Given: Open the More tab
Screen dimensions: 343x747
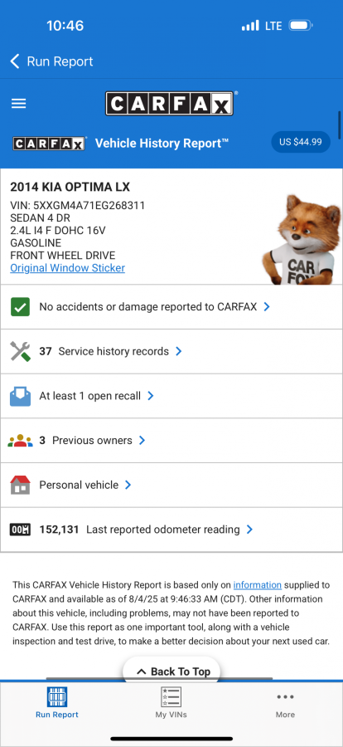Looking at the screenshot, I should (286, 704).
